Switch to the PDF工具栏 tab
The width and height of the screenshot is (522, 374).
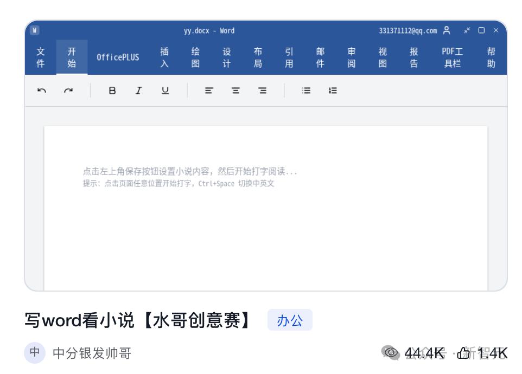pyautogui.click(x=452, y=57)
